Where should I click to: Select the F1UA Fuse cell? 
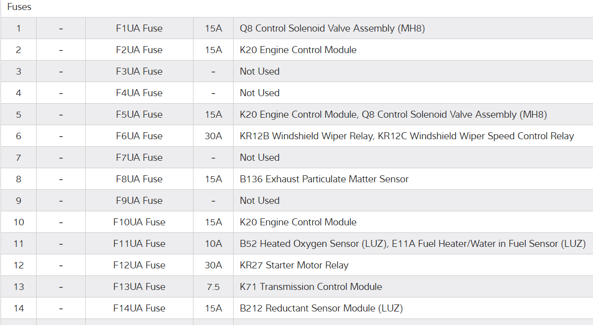[139, 29]
